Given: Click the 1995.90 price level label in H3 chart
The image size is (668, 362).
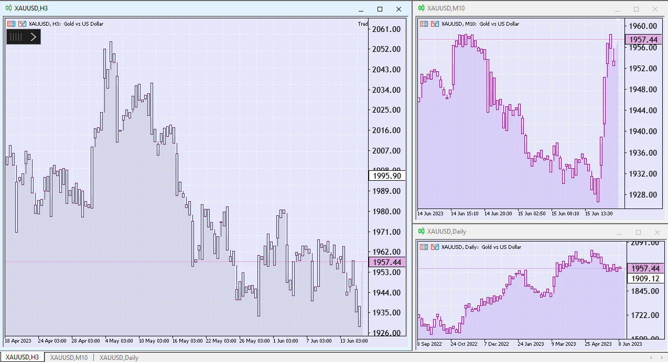Looking at the screenshot, I should click(x=387, y=175).
